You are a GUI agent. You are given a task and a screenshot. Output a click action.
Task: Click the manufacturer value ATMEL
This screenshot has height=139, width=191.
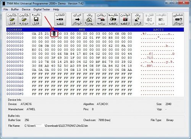coord(31,109)
